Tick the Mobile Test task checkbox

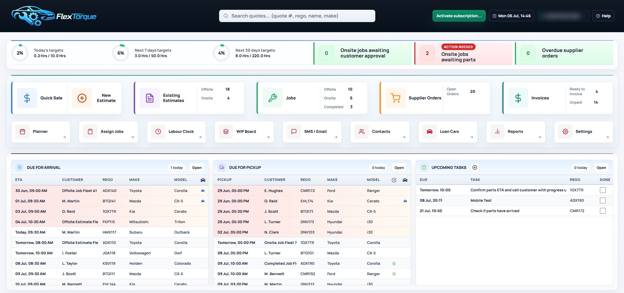point(603,200)
